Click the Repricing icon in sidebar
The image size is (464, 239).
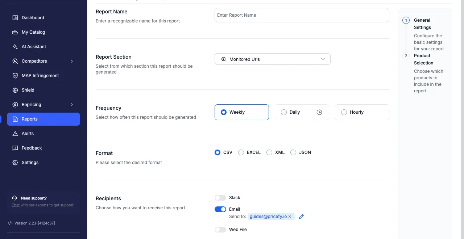(x=15, y=105)
